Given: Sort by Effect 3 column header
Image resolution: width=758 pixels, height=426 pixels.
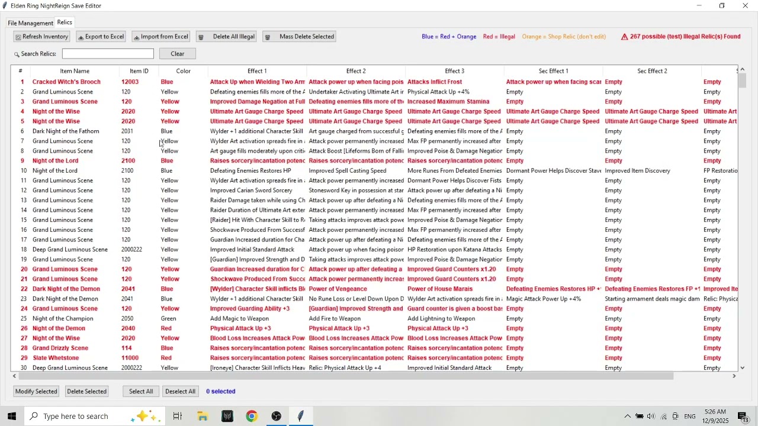Looking at the screenshot, I should [x=455, y=71].
